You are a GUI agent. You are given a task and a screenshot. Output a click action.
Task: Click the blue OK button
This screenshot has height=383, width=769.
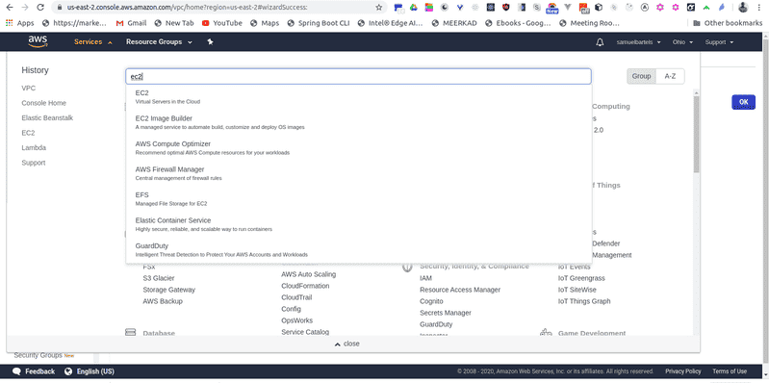tap(744, 102)
